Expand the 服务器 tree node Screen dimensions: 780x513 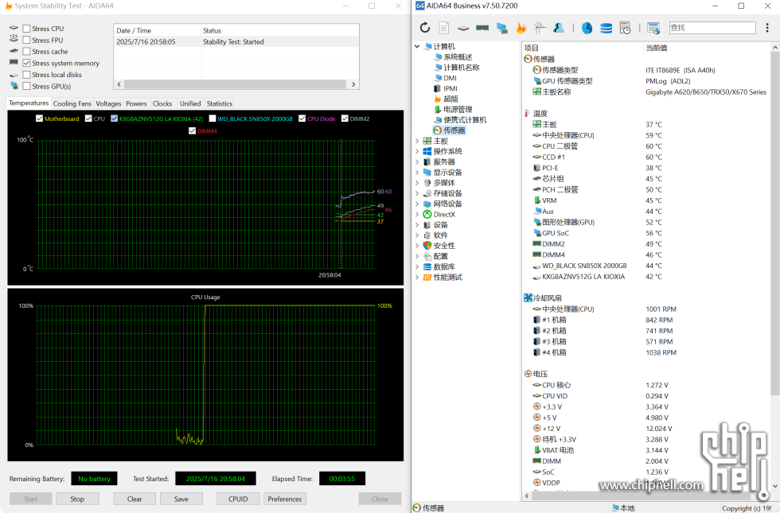(417, 161)
